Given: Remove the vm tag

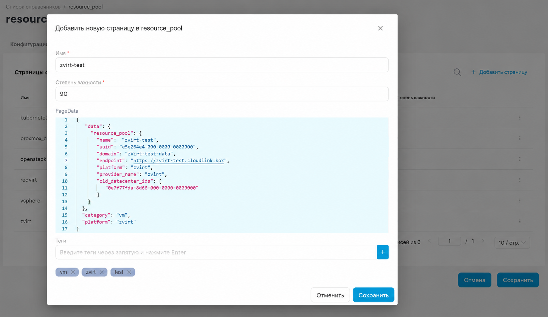Looking at the screenshot, I should [x=73, y=272].
